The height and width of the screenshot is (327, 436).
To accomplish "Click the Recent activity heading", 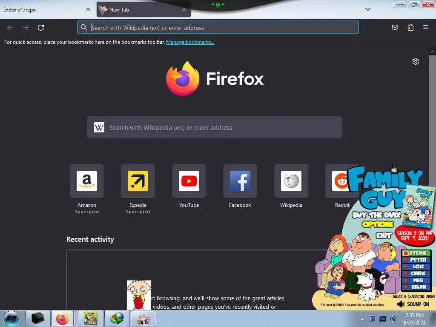I will pyautogui.click(x=90, y=239).
